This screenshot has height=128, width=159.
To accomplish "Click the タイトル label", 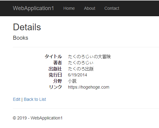I will [53, 57].
